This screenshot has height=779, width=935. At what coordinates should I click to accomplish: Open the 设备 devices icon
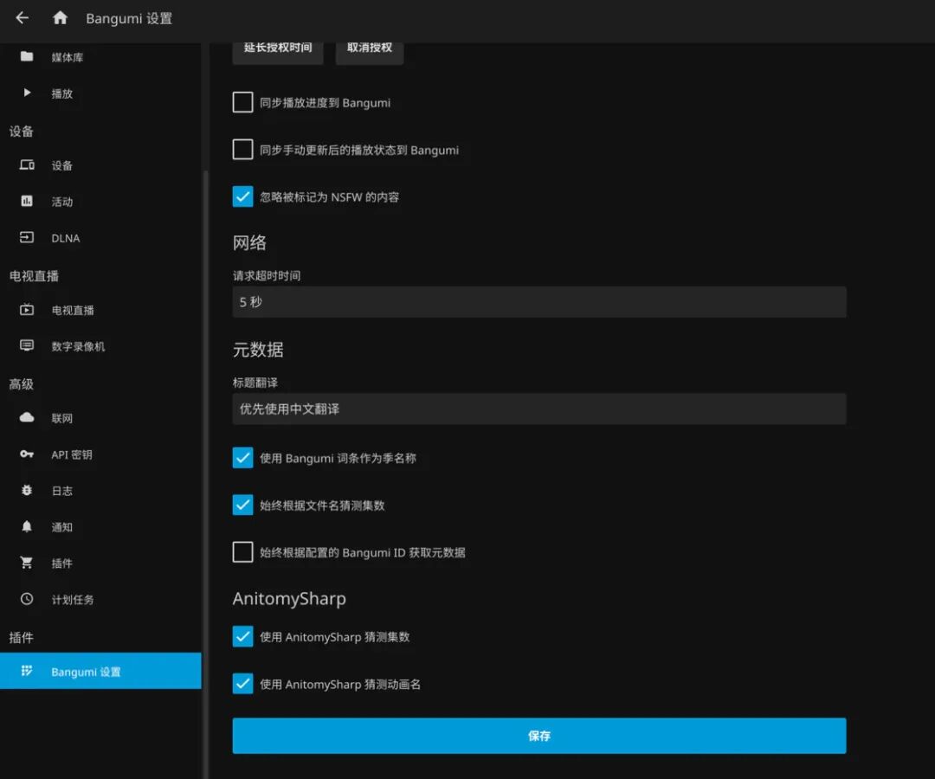(x=27, y=165)
